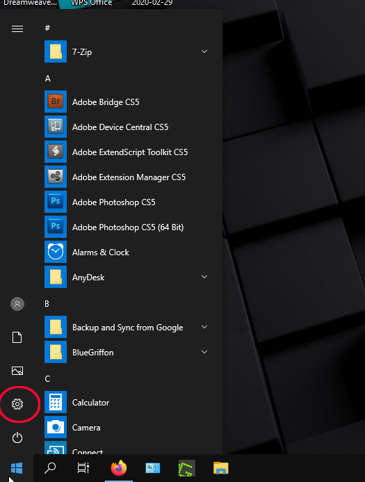Click the Dreamweaver desktop shortcut label
The image size is (365, 482).
click(30, 3)
